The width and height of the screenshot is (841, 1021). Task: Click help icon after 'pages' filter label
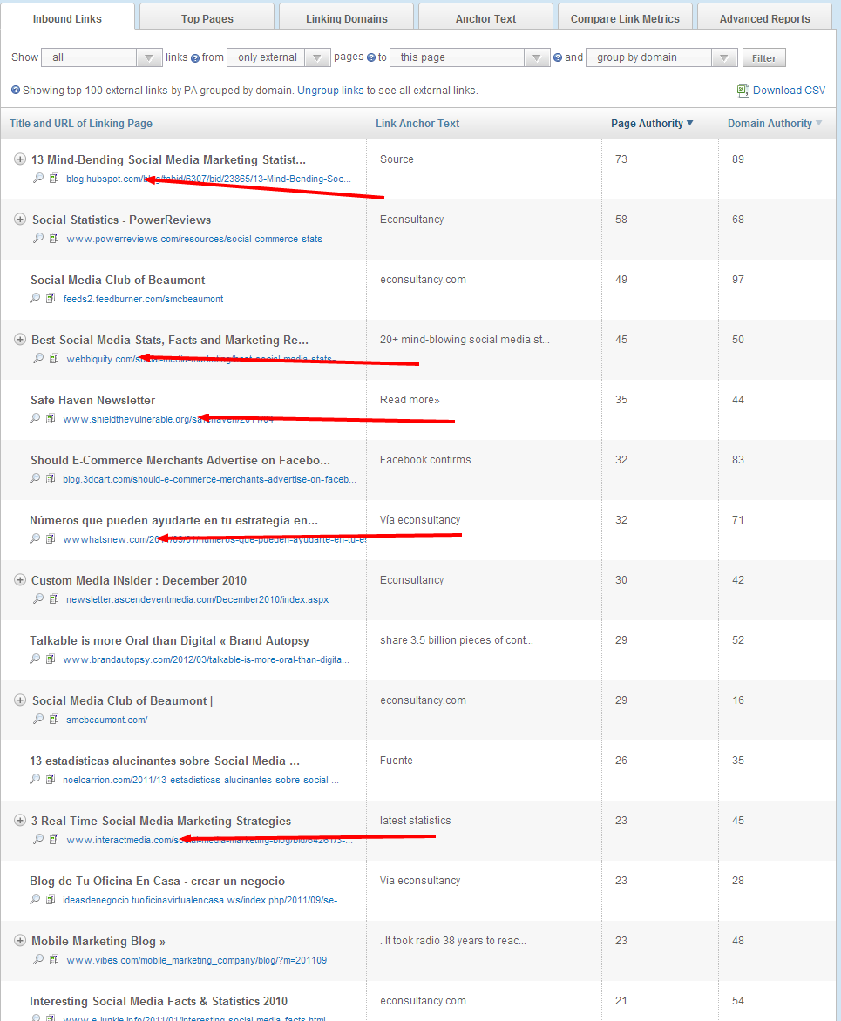pos(371,58)
